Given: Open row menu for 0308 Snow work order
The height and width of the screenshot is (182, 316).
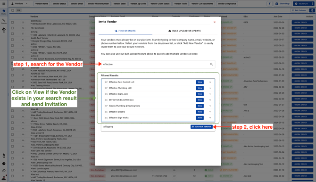Looking at the screenshot, I should click(311, 22).
